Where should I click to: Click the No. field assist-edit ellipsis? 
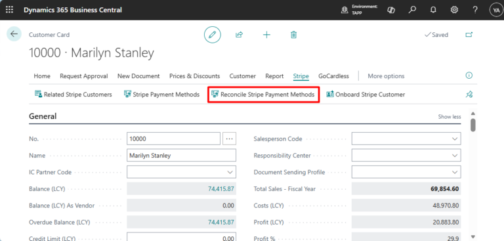click(229, 139)
